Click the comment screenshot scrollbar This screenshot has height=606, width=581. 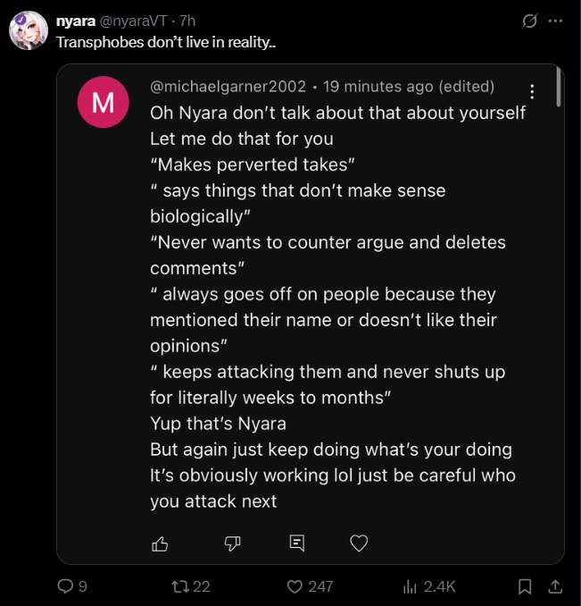[558, 88]
